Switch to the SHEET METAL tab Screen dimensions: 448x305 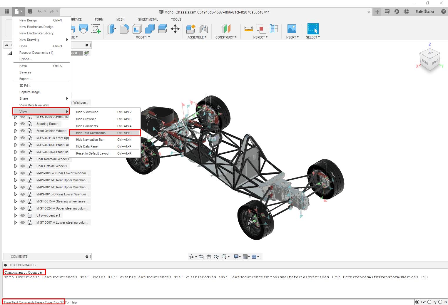tap(148, 19)
